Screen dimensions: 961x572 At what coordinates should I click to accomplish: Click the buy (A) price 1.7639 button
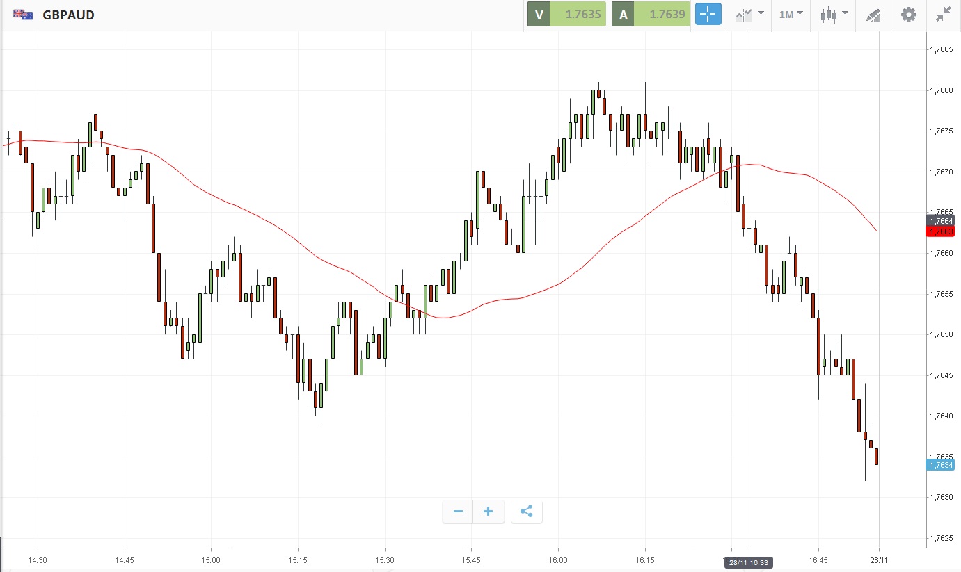click(651, 15)
